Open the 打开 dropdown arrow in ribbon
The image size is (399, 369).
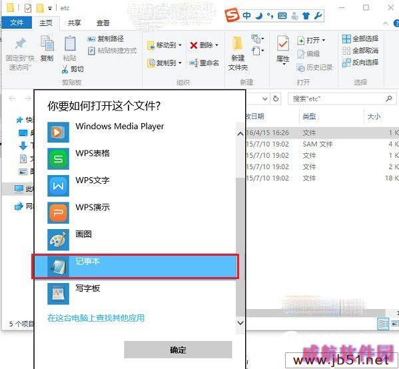(x=324, y=40)
